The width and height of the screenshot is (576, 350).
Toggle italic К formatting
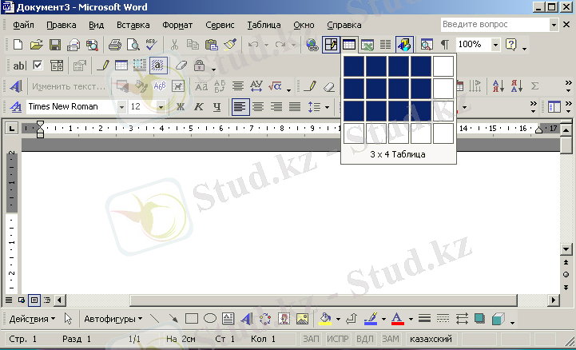tap(199, 107)
